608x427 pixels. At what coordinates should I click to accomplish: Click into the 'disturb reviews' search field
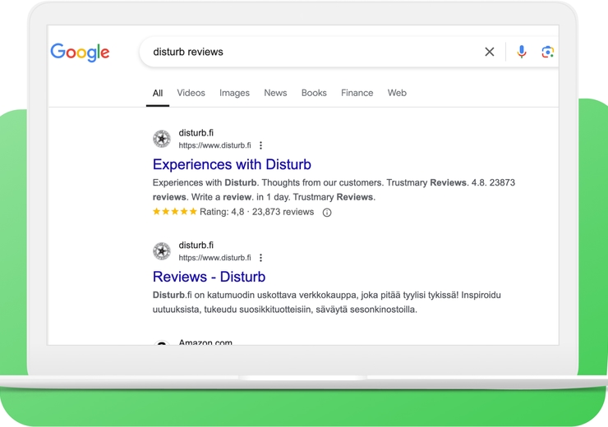tap(311, 52)
